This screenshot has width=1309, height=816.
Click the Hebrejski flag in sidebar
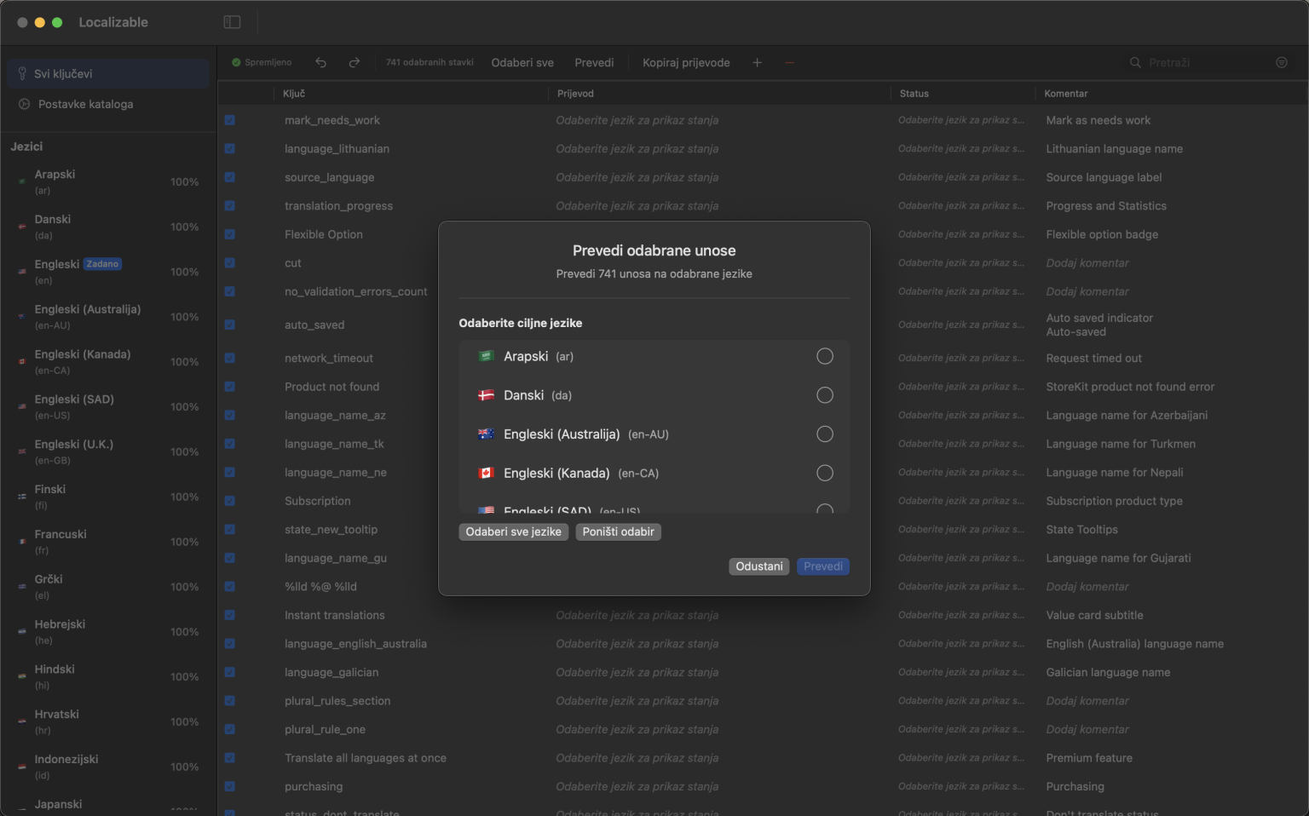[22, 632]
